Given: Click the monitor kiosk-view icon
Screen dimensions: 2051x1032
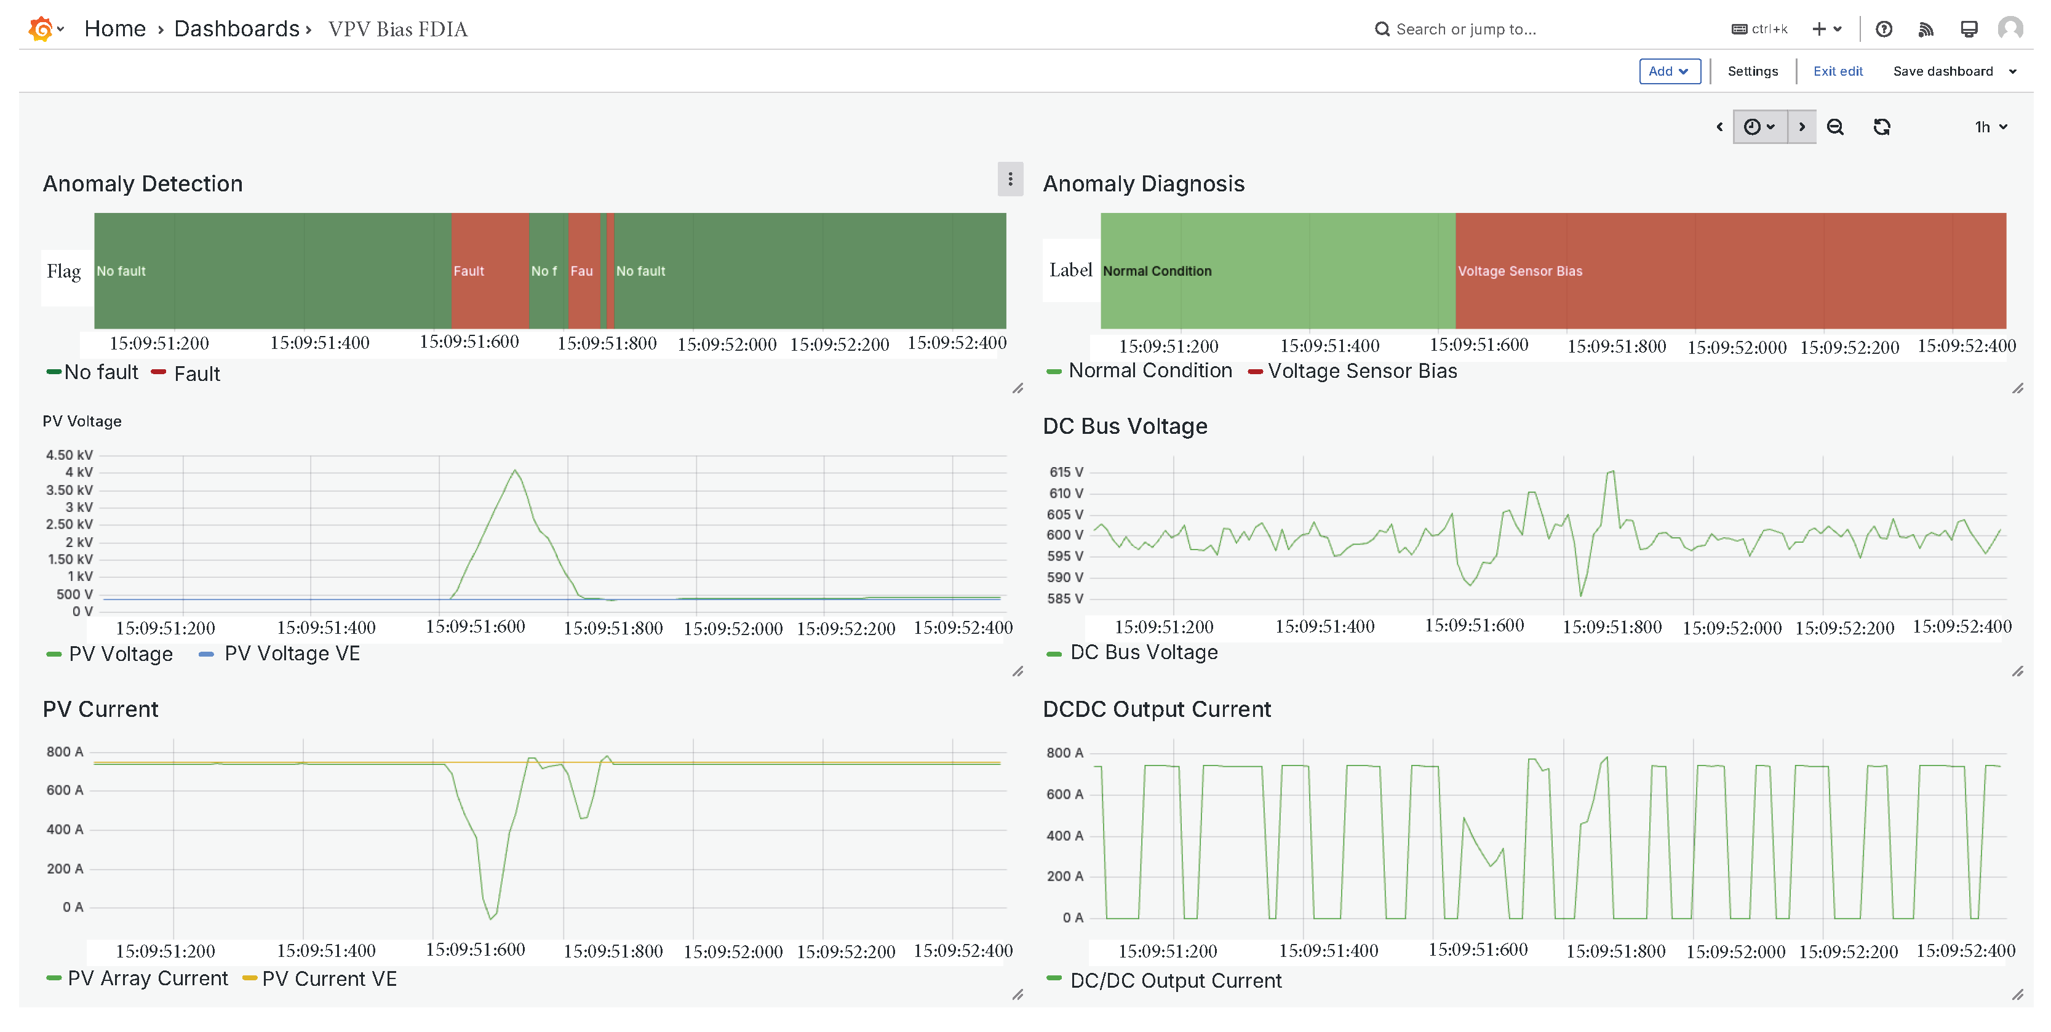Looking at the screenshot, I should coord(1968,30).
